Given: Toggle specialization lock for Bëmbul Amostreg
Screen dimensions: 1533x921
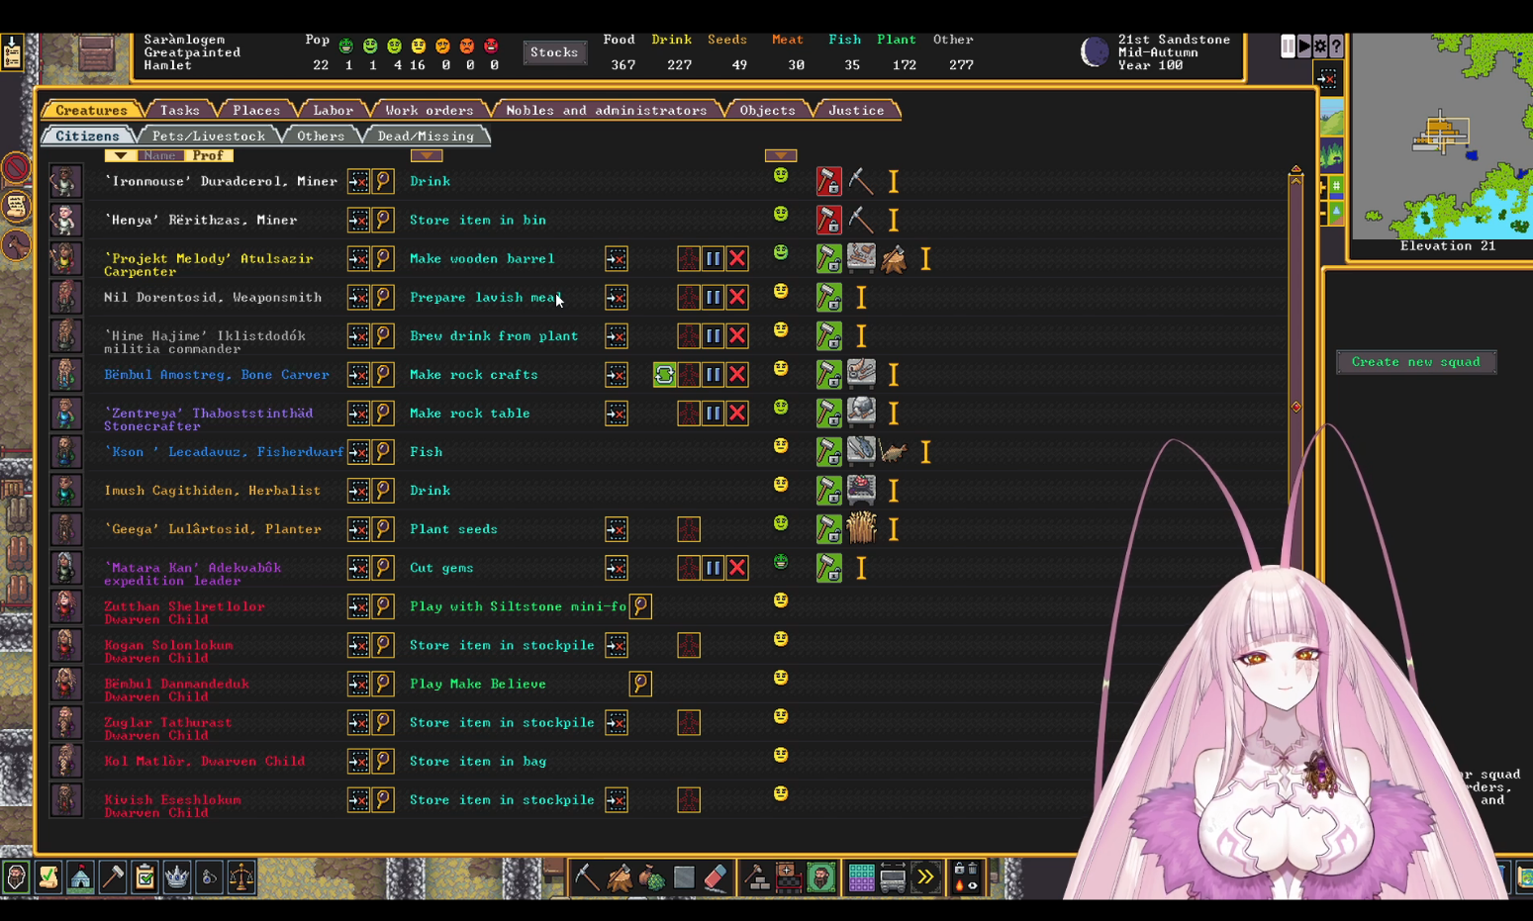Looking at the screenshot, I should click(829, 374).
